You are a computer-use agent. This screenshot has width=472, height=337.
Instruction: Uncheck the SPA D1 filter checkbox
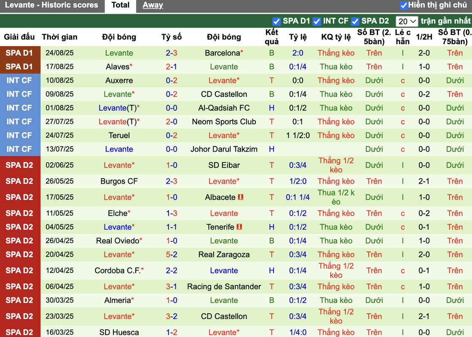pyautogui.click(x=276, y=21)
